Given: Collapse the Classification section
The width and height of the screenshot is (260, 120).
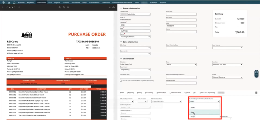Looking at the screenshot, I should (121, 59).
